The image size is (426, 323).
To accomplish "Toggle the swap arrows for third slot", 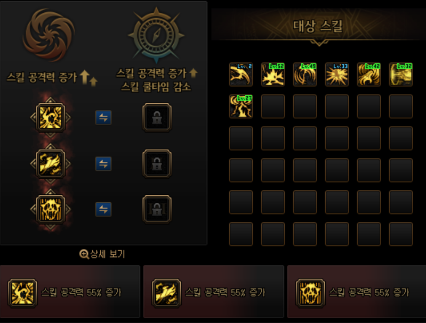I will pyautogui.click(x=103, y=209).
